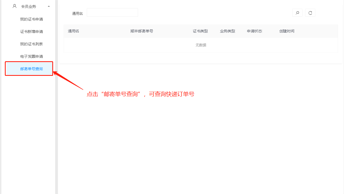
Task: Open 我的证书申请 in the sidebar
Action: 31,19
